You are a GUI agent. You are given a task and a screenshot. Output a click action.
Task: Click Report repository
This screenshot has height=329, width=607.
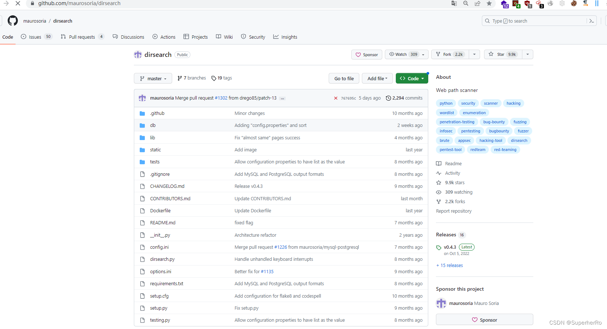[453, 211]
